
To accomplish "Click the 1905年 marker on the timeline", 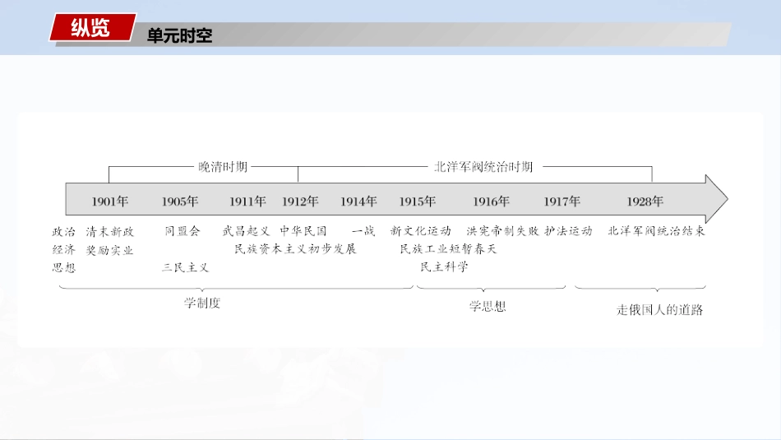I will click(180, 201).
